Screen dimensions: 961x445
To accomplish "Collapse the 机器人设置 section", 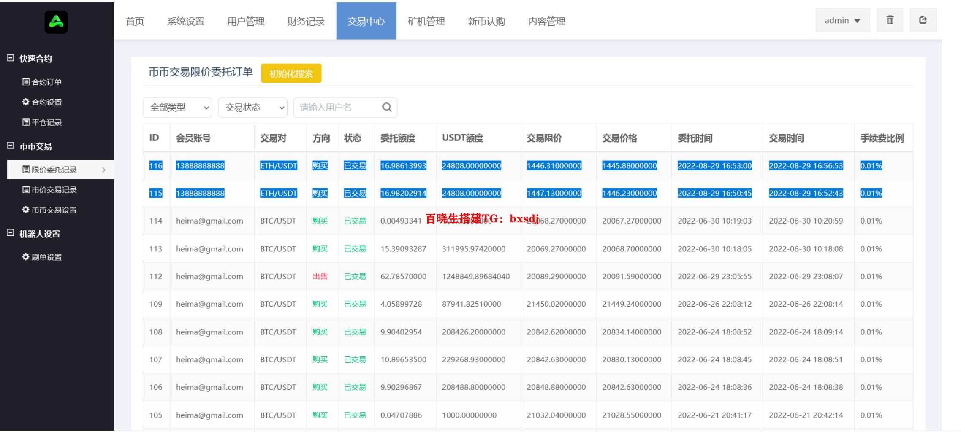I will click(x=11, y=233).
